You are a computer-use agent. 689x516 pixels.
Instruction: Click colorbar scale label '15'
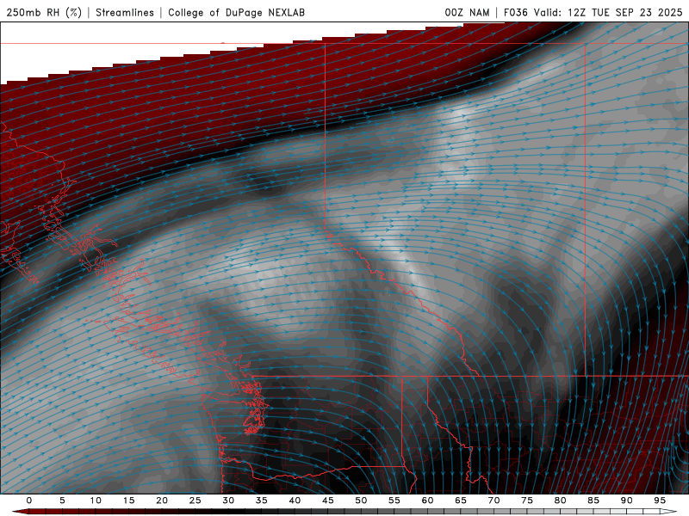click(x=128, y=501)
